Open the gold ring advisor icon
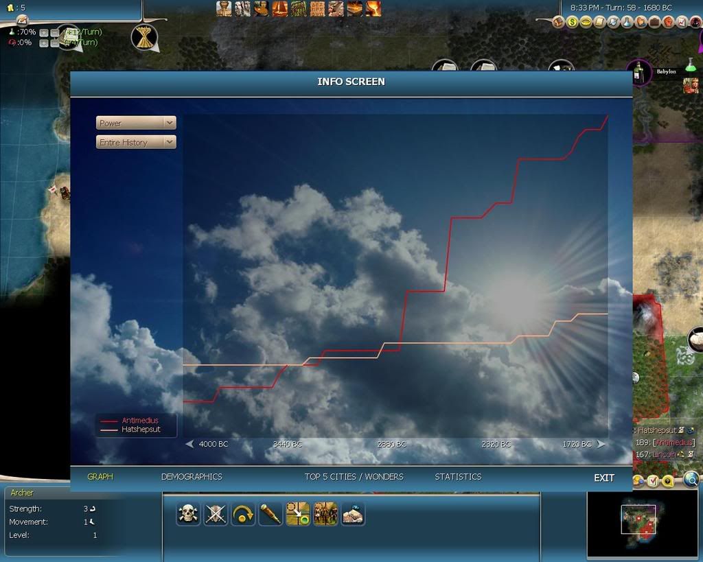703x562 pixels. [586, 21]
